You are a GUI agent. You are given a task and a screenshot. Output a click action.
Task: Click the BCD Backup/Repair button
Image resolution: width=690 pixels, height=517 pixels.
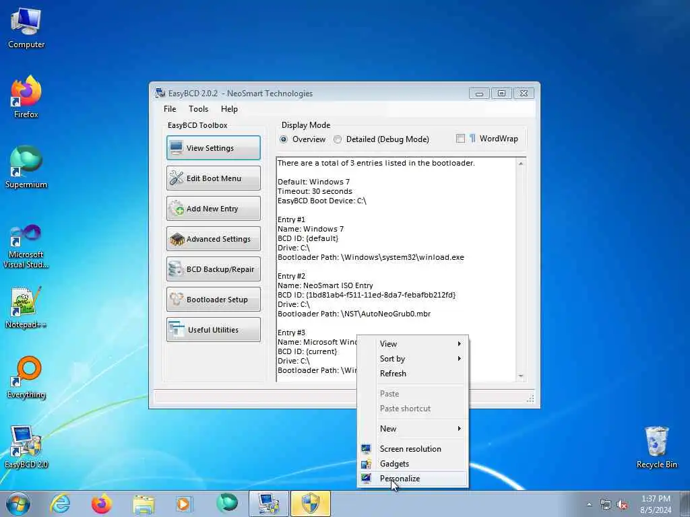(214, 269)
